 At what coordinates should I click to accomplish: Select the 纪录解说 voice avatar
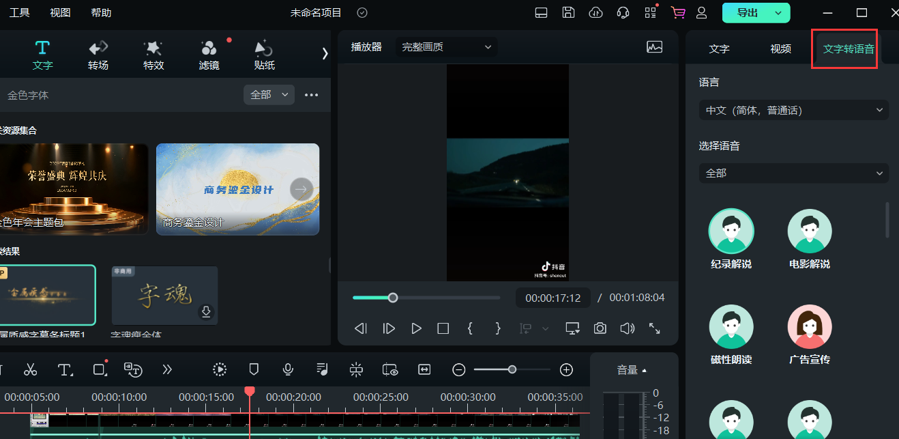731,231
